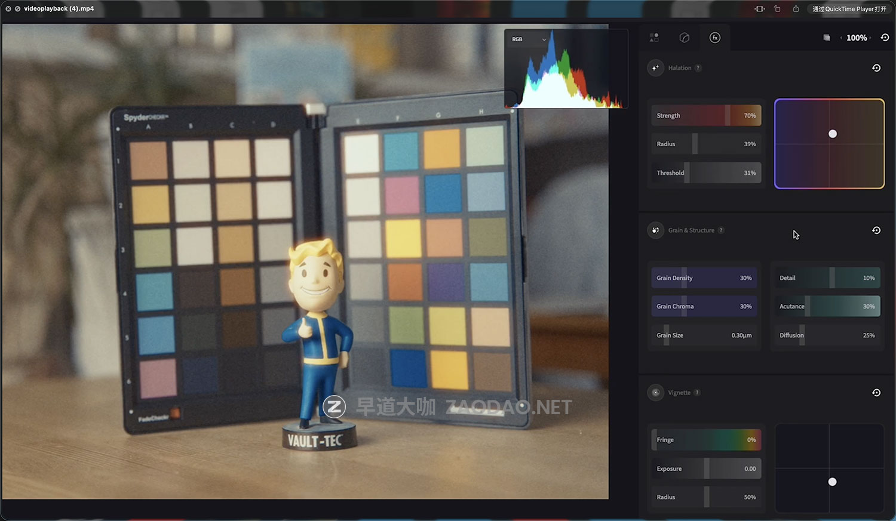
Task: Click the Halation color pad handle
Action: [833, 134]
